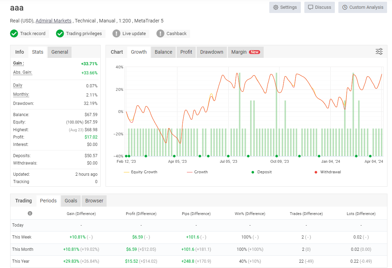392x268 pixels.
Task: Open the Goals tab
Action: (x=71, y=201)
